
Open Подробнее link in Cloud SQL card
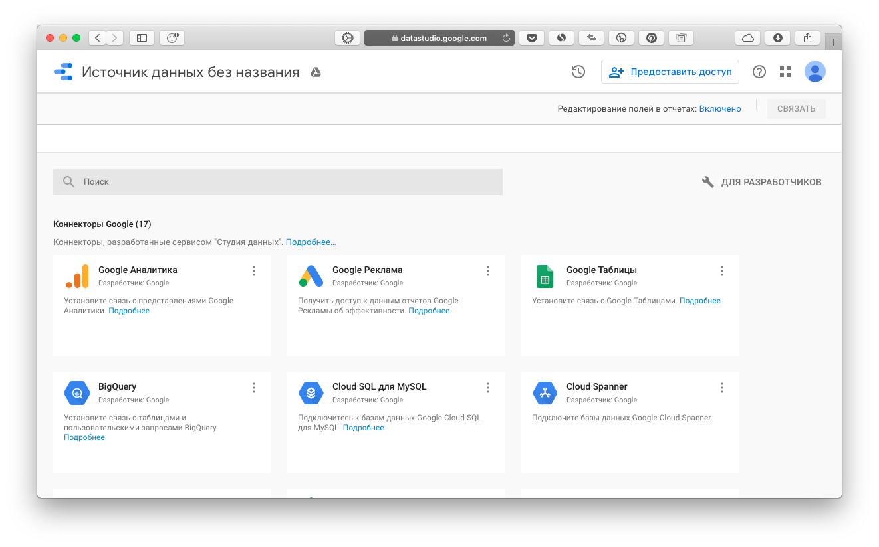(364, 428)
